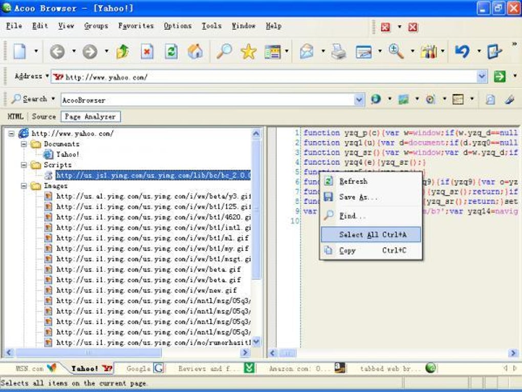Open the Address bar URL dropdown arrow
This screenshot has height=392, width=522.
tap(482, 76)
